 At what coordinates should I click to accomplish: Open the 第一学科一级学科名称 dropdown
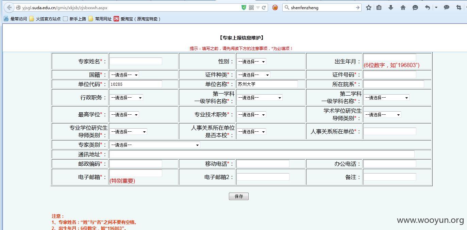260,98
